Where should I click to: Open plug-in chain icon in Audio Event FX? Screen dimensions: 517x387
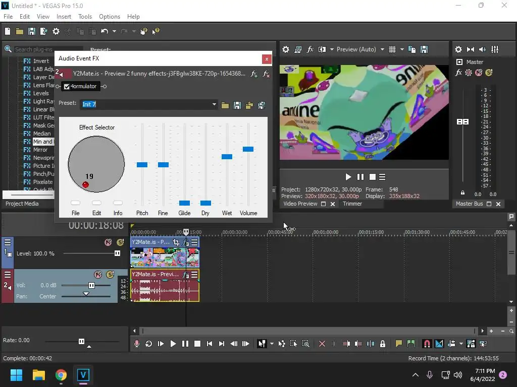(x=253, y=74)
